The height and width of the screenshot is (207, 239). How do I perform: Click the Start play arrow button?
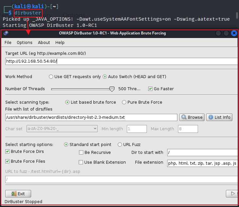point(232,194)
